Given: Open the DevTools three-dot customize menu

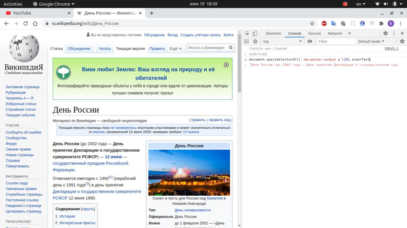Looking at the screenshot, I should [x=394, y=33].
